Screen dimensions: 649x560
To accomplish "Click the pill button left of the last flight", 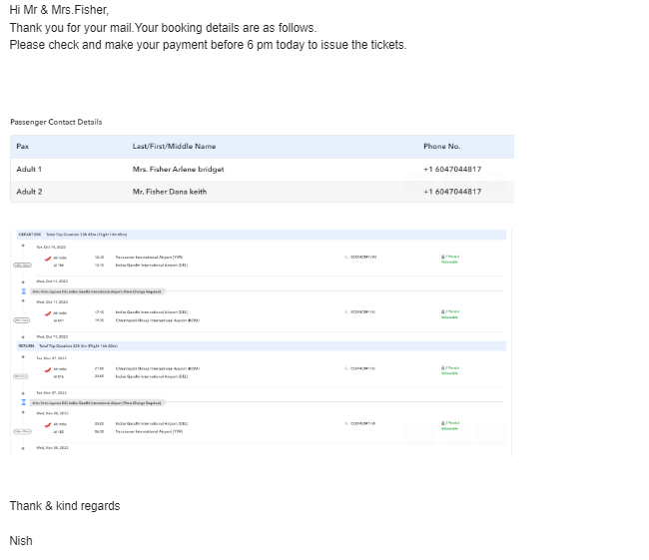I will 22,431.
